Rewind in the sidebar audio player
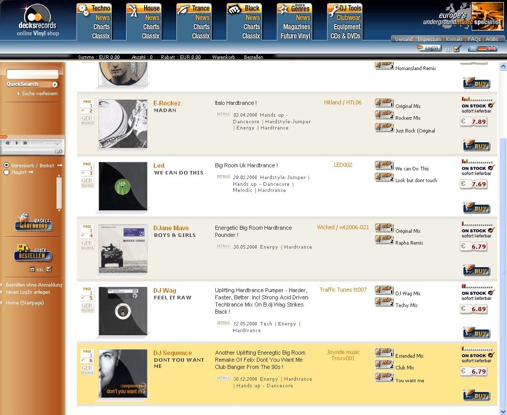The image size is (507, 415). 8,143
